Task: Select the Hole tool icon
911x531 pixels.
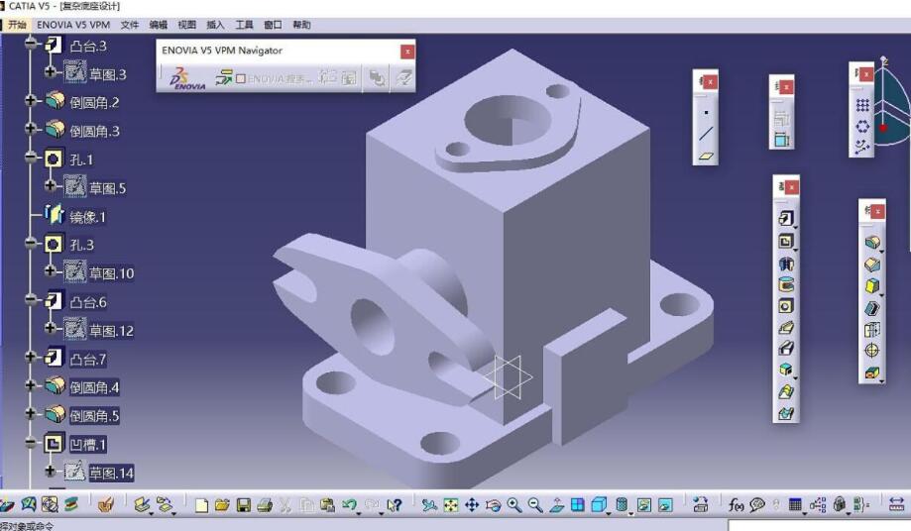Action: tap(786, 306)
